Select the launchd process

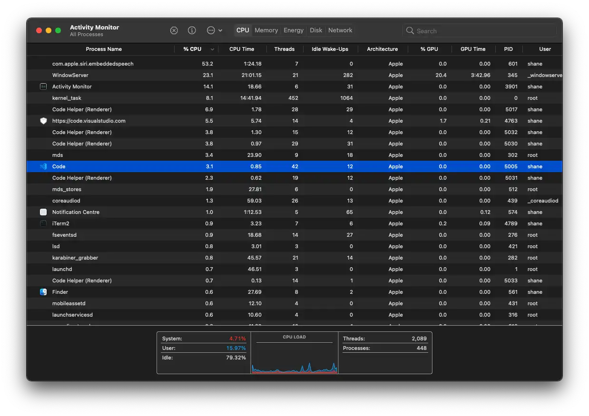pyautogui.click(x=294, y=269)
